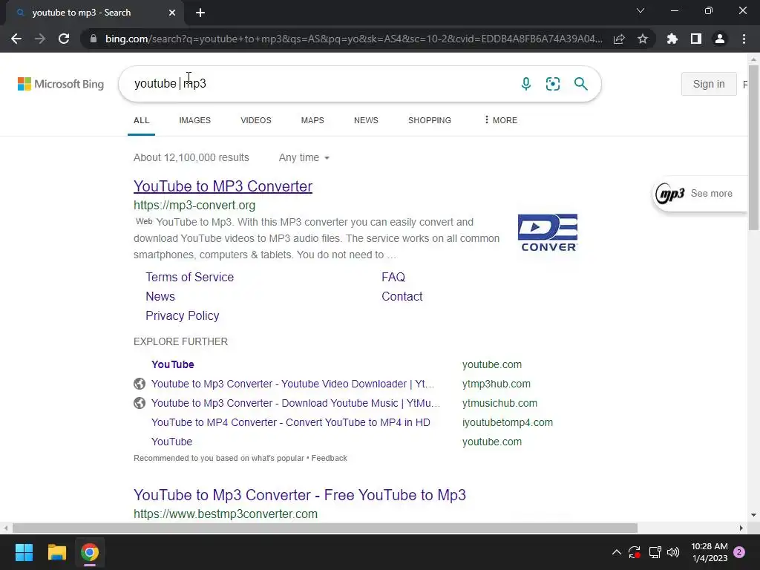
Task: Click the browser back arrow
Action: (x=16, y=39)
